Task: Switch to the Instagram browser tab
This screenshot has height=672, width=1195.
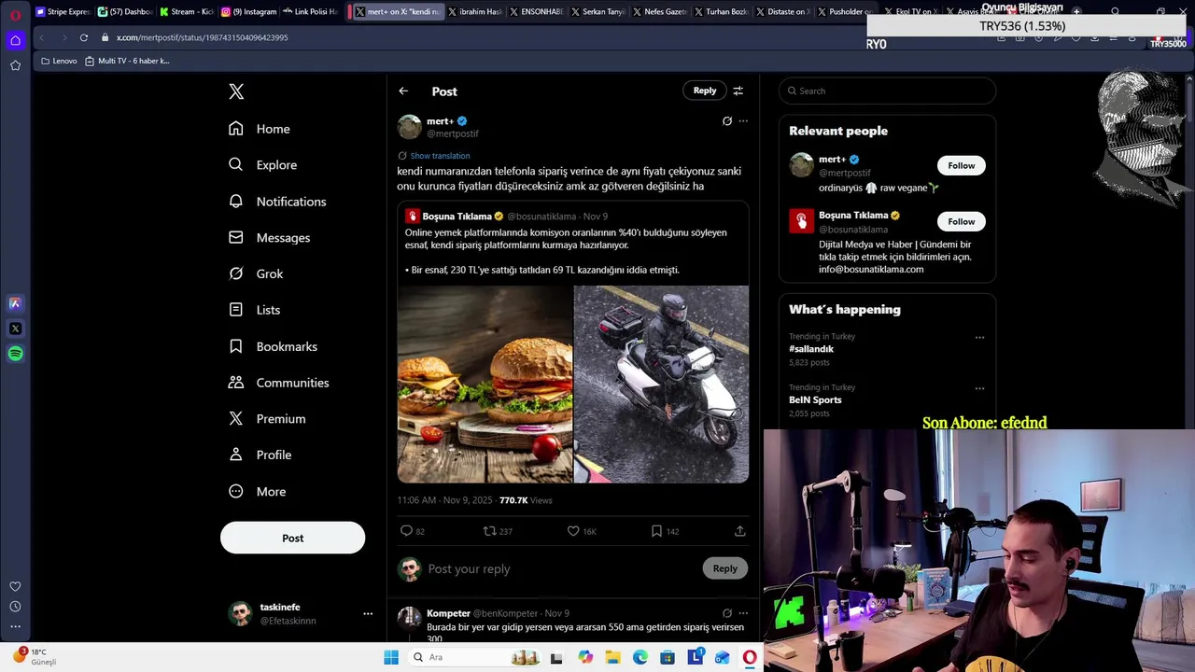Action: coord(248,12)
